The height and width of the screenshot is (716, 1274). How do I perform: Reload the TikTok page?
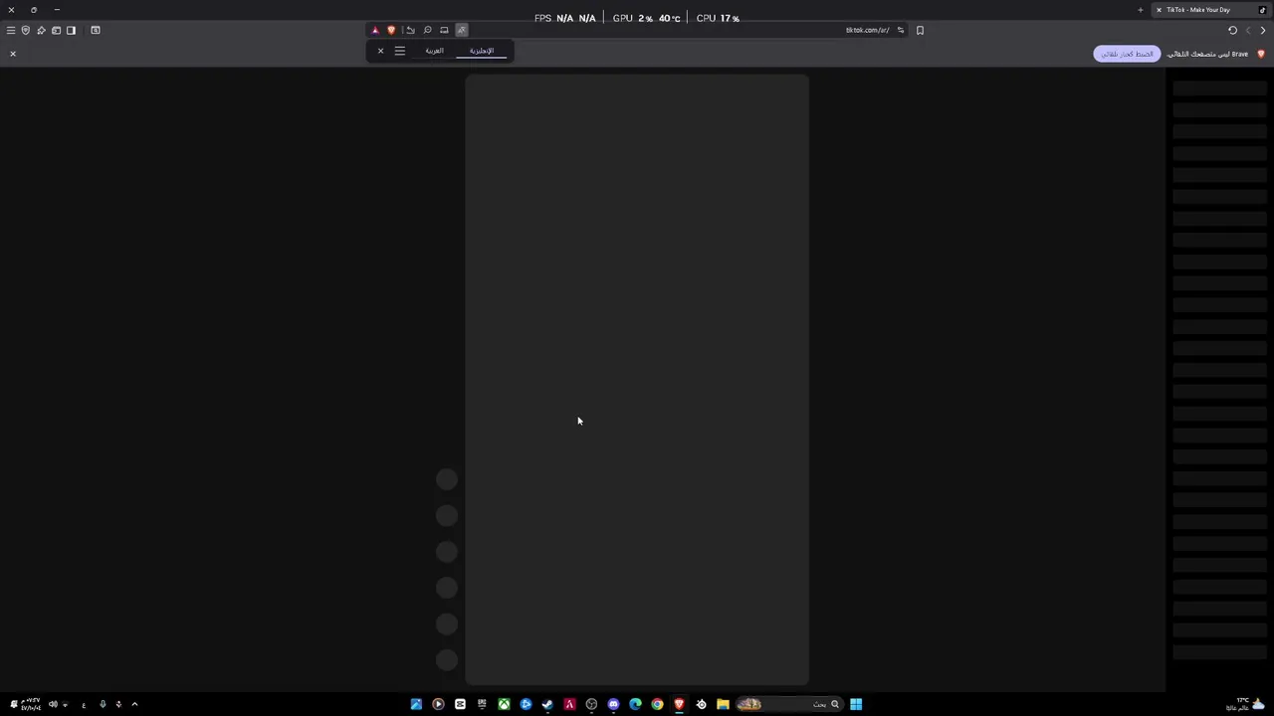point(1232,30)
